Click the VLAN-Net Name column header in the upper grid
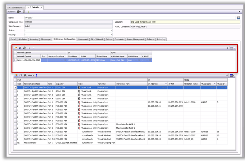Viewport: 247px width, 164px height. tap(119, 56)
